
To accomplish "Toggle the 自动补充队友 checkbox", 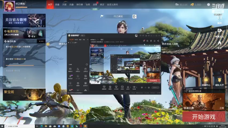I will 186,91.
